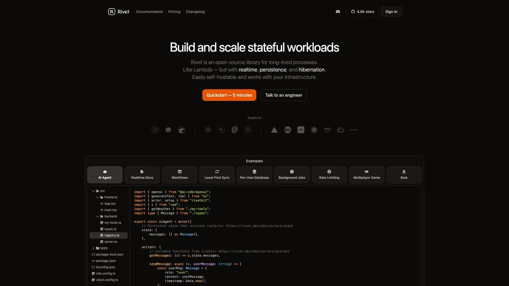Screen dimensions: 509x286
Task: Click the Rivet logo in header
Action: pos(119,12)
